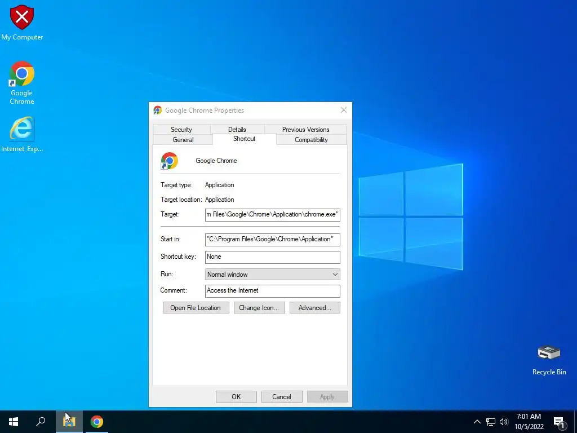Image resolution: width=577 pixels, height=433 pixels.
Task: Click the Google Chrome name field
Action: [216, 161]
